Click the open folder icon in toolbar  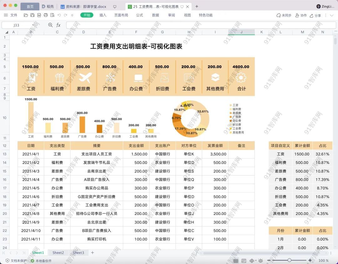[x=26, y=15]
